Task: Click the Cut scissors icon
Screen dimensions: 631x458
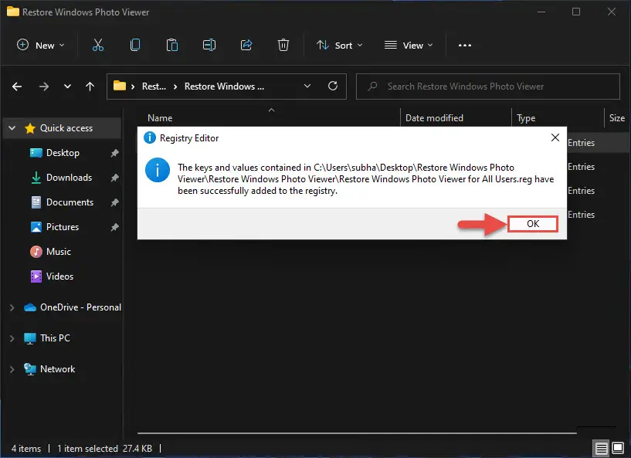Action: coord(98,45)
